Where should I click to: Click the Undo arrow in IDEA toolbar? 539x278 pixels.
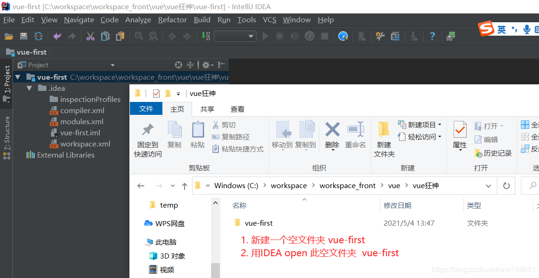point(58,36)
